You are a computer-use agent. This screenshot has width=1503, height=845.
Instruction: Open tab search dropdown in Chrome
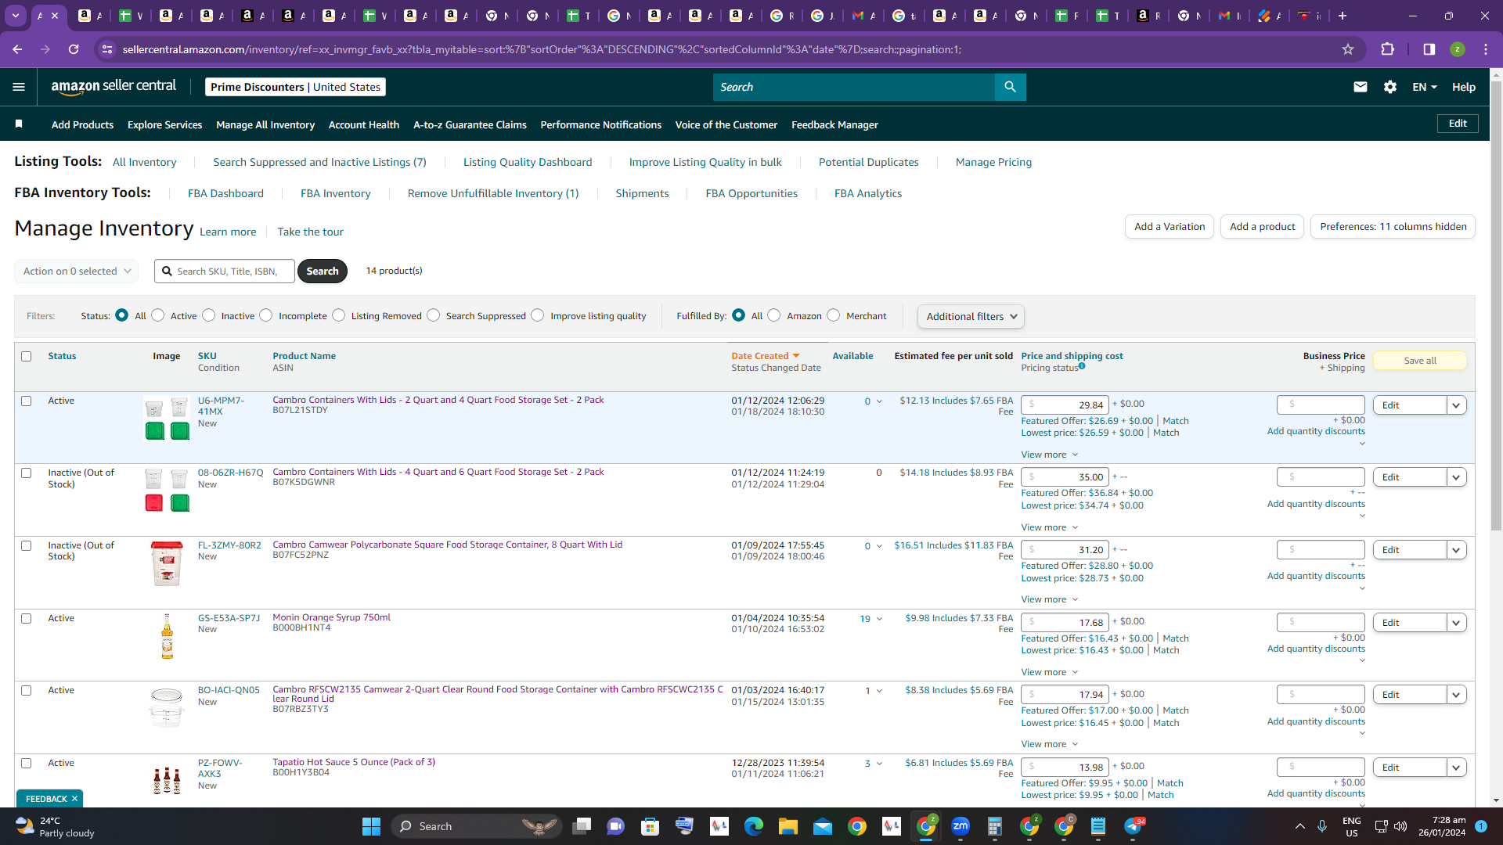(x=15, y=16)
